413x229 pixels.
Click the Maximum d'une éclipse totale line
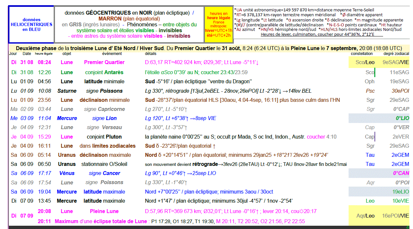101,222
